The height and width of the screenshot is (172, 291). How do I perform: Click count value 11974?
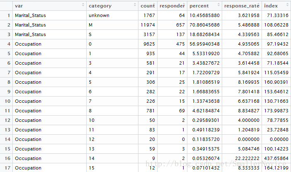[148, 25]
